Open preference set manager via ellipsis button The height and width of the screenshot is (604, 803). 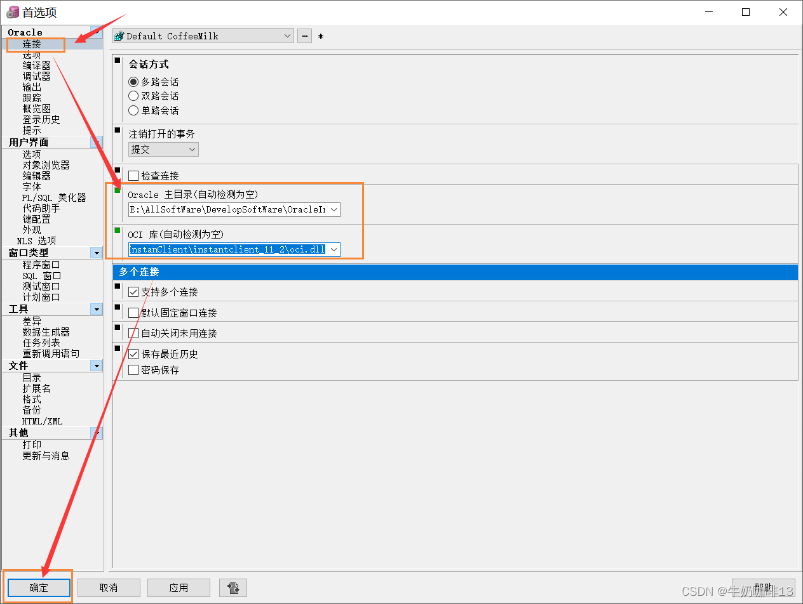tap(304, 36)
